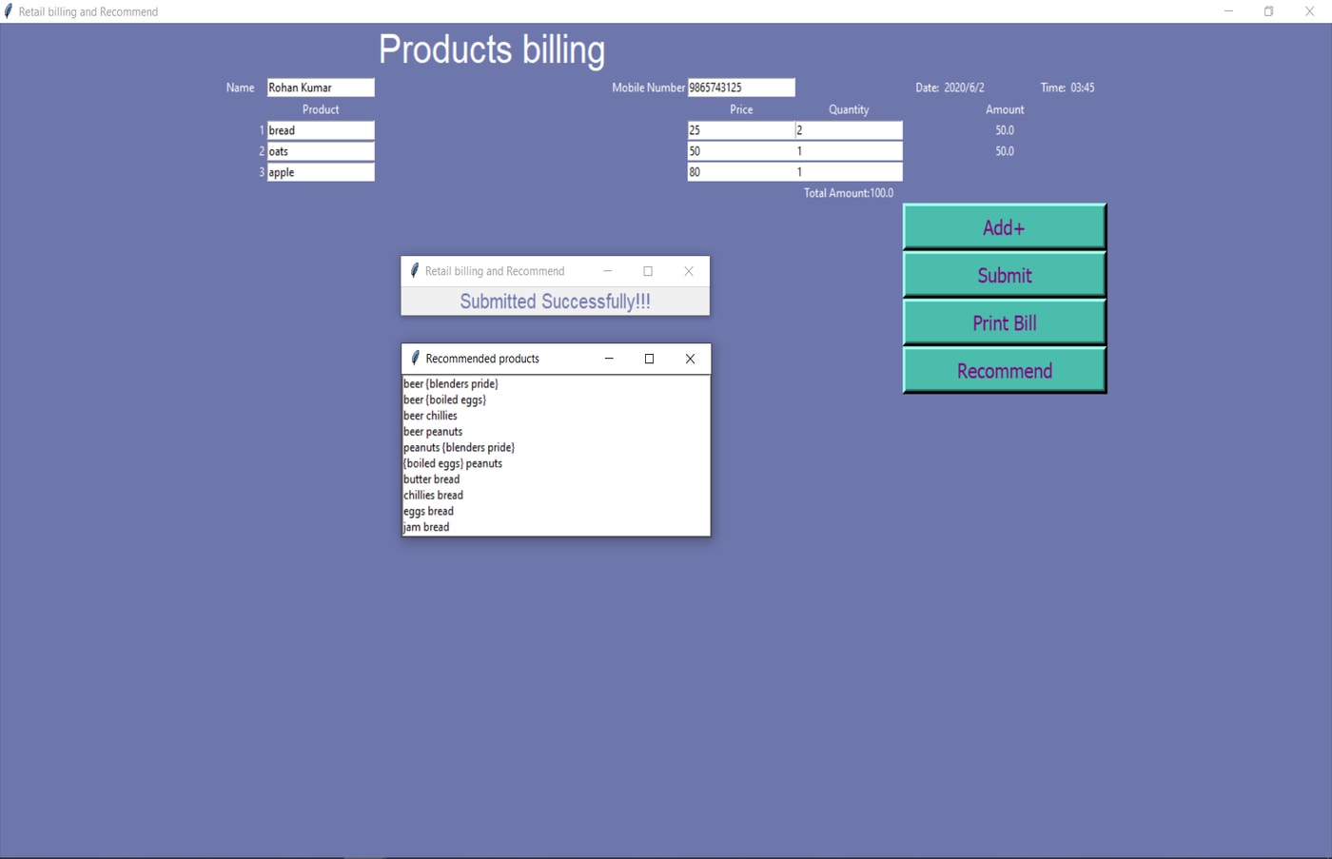Click the price field showing 80
The width and height of the screenshot is (1332, 859).
pyautogui.click(x=740, y=172)
